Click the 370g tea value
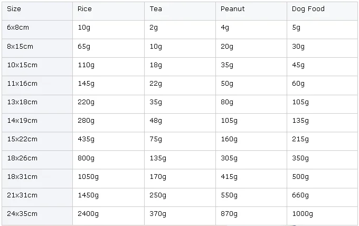Screen dimensions: 359x226 tap(158, 214)
